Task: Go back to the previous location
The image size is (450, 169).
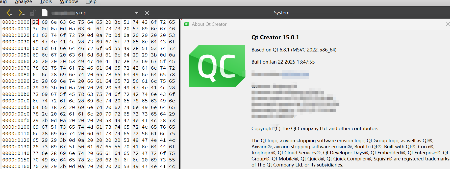Action: click(9, 13)
